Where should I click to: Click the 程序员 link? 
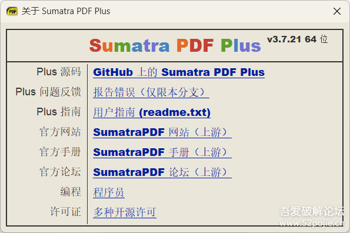(109, 192)
